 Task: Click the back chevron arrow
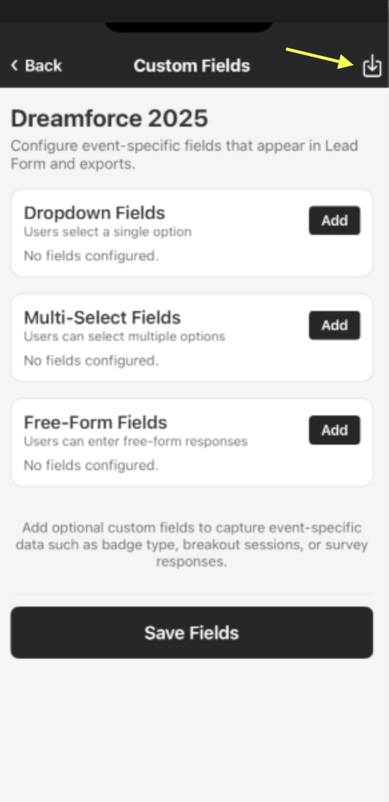pos(15,66)
